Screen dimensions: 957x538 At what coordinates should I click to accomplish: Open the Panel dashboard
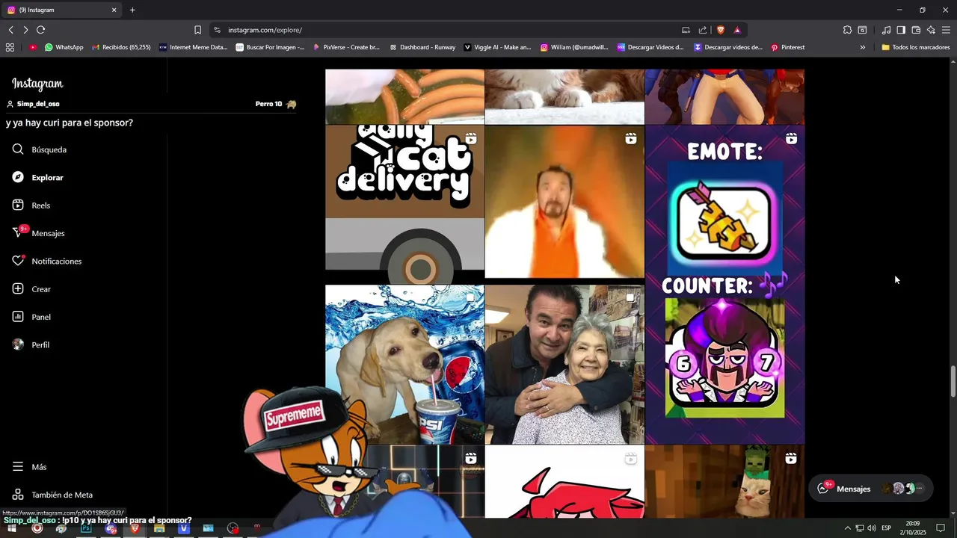31,317
